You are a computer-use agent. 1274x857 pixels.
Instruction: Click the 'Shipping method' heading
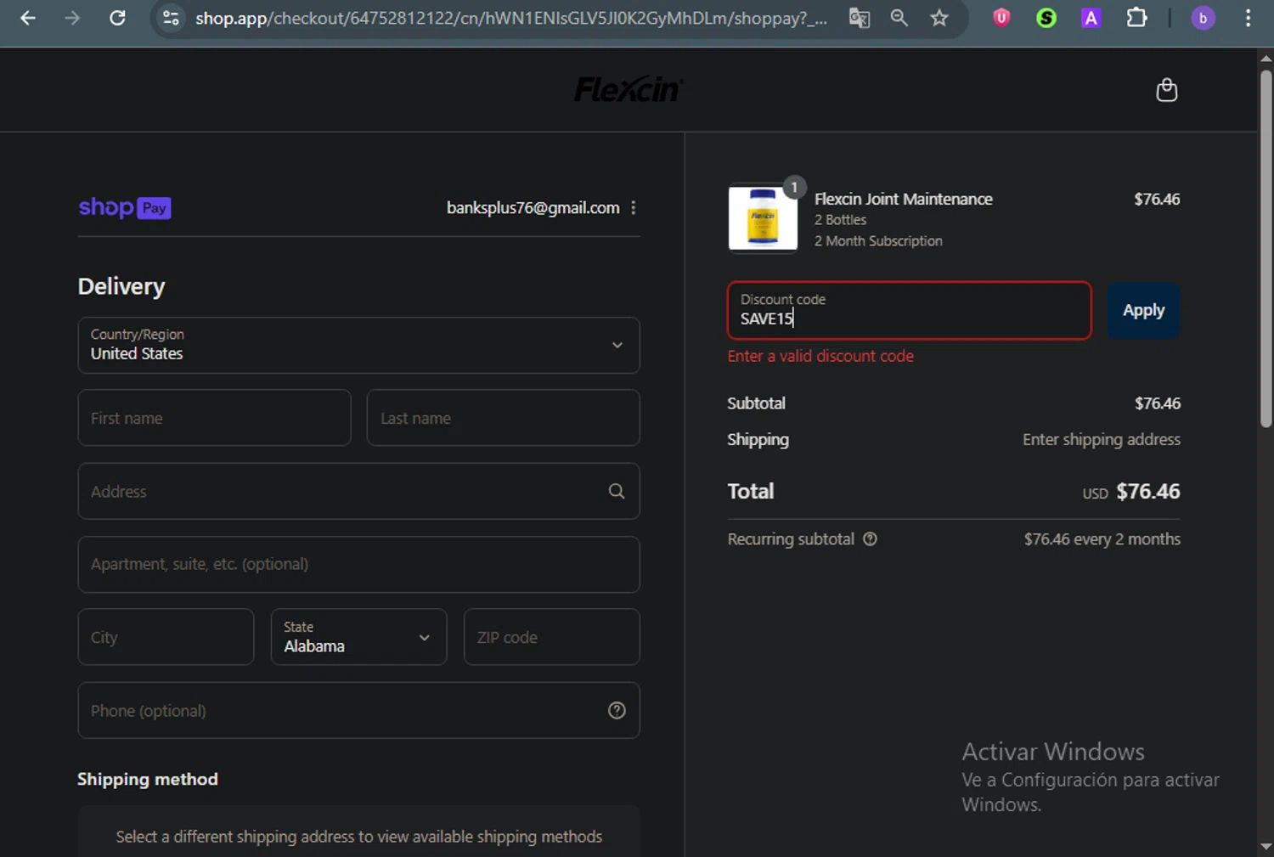pyautogui.click(x=148, y=780)
